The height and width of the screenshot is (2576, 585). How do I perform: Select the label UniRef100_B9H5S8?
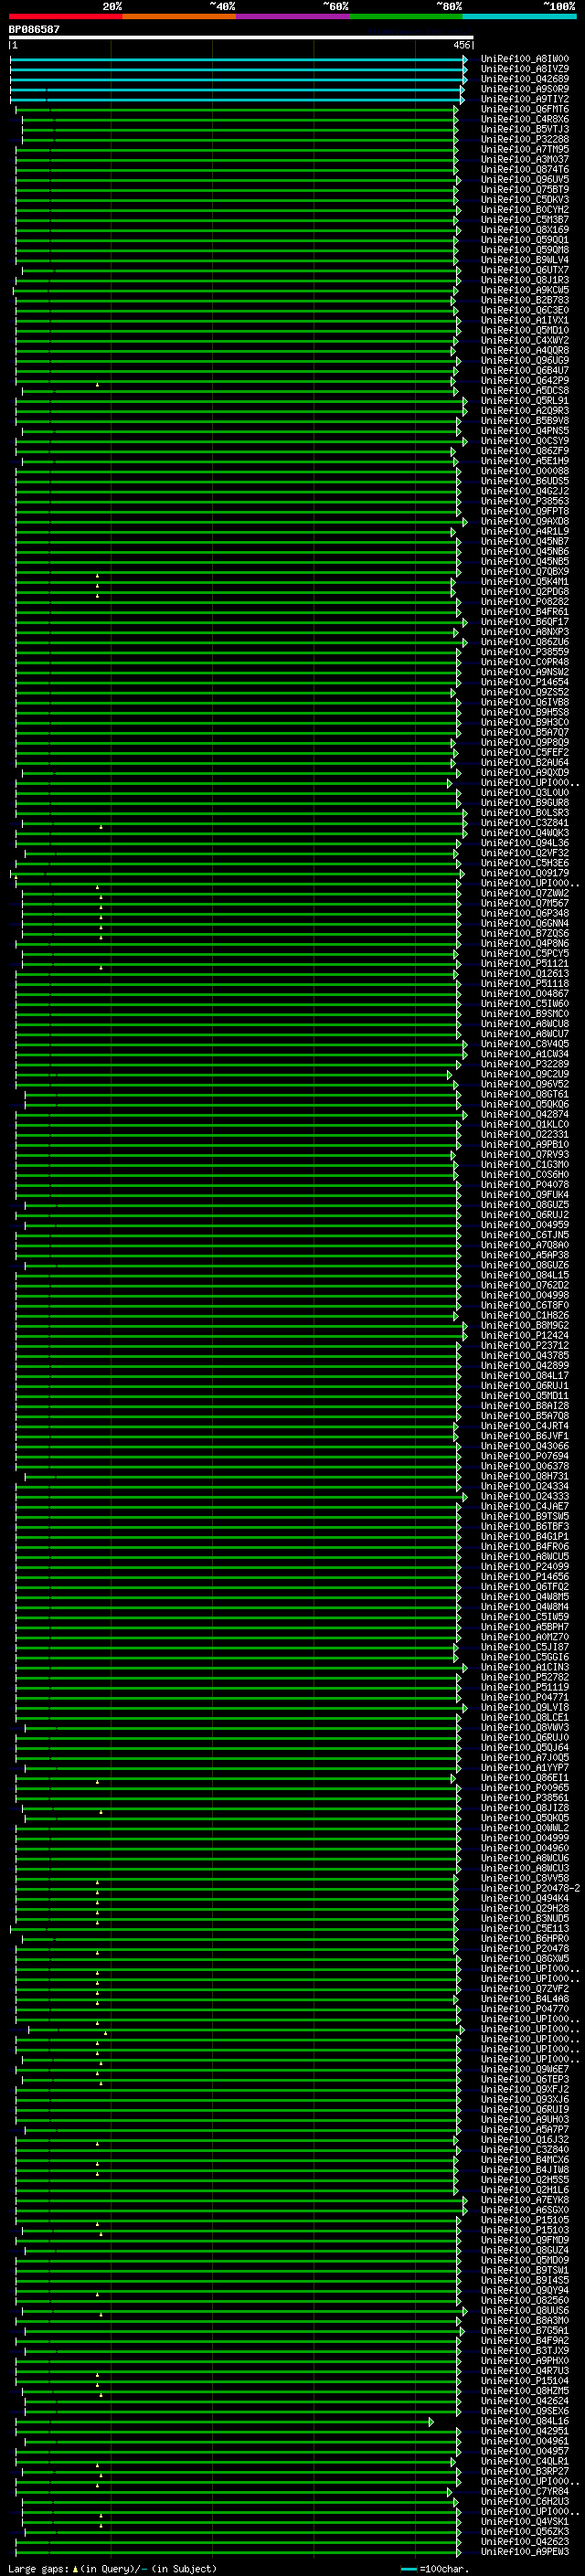click(524, 712)
